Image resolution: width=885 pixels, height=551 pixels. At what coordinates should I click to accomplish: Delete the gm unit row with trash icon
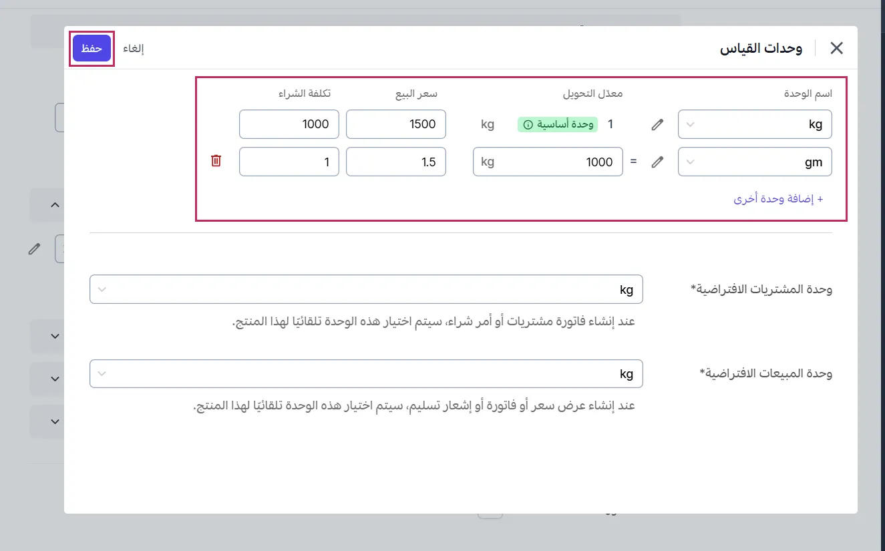(x=216, y=160)
